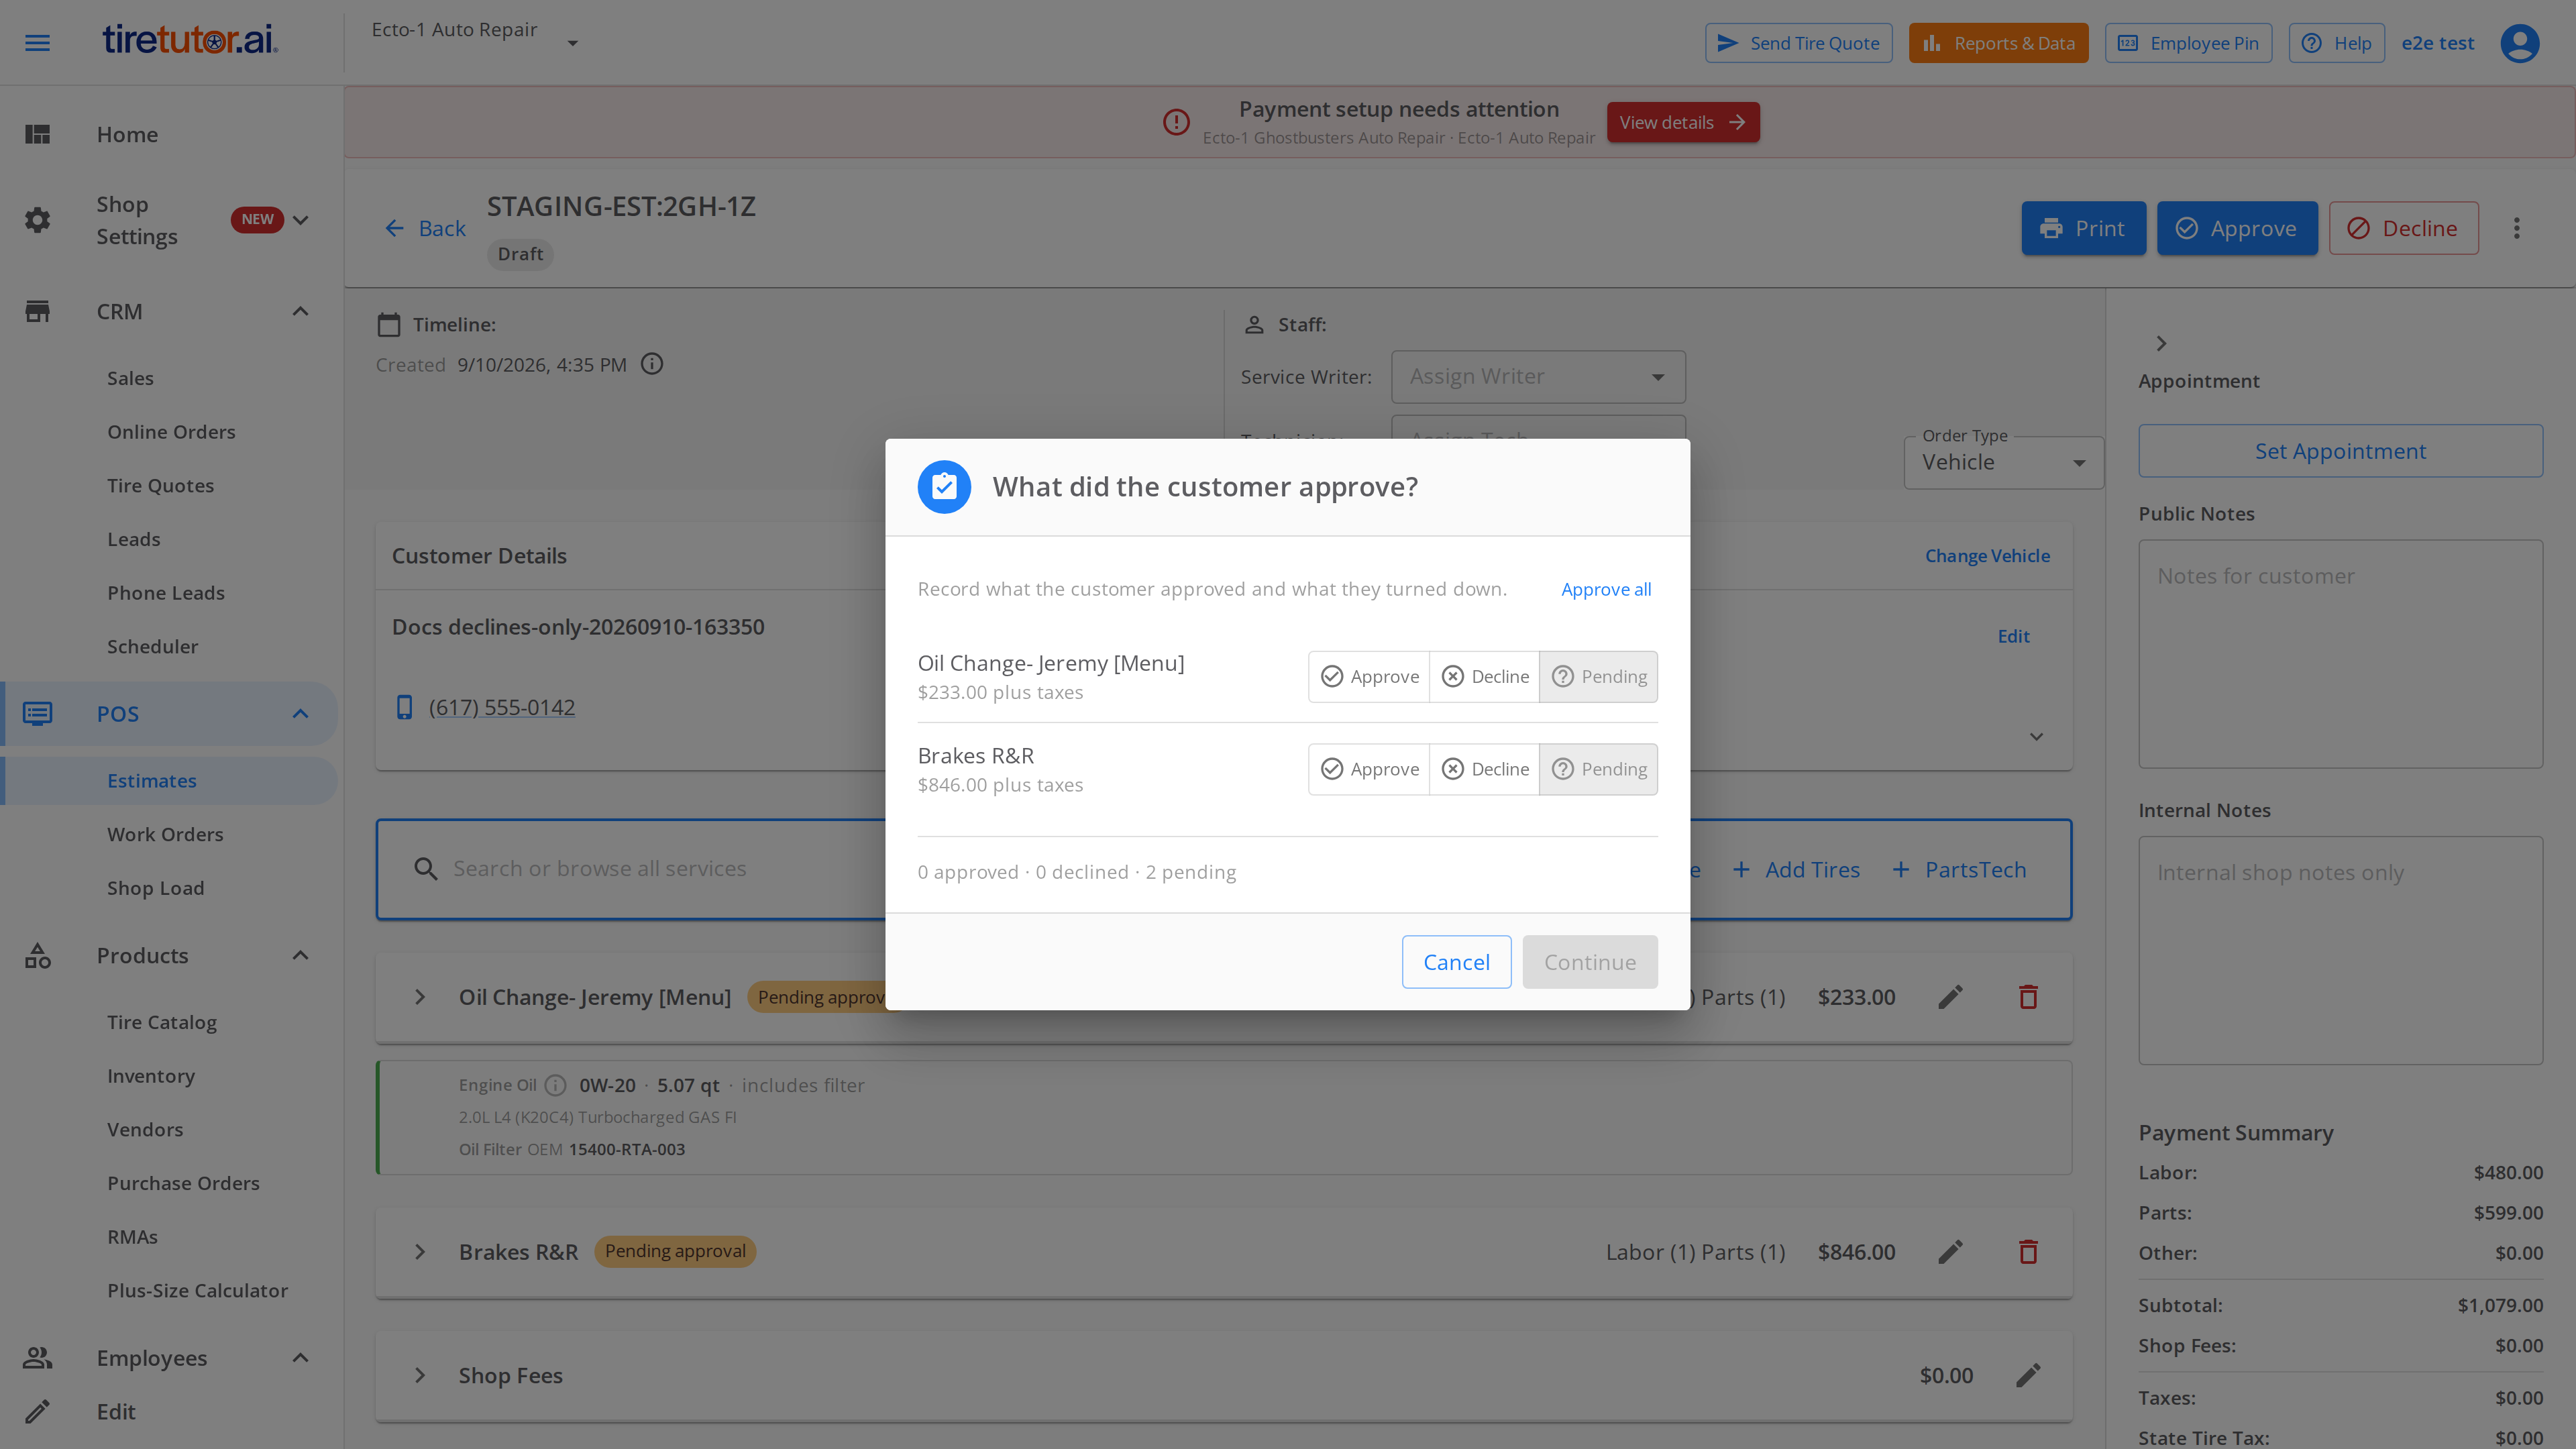2576x1449 pixels.
Task: Edit the Brakes R&R service pencil icon
Action: pos(1950,1252)
